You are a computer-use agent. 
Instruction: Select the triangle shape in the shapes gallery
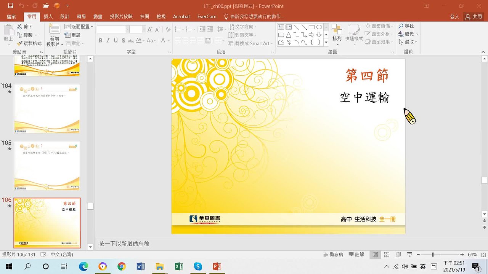click(x=289, y=35)
